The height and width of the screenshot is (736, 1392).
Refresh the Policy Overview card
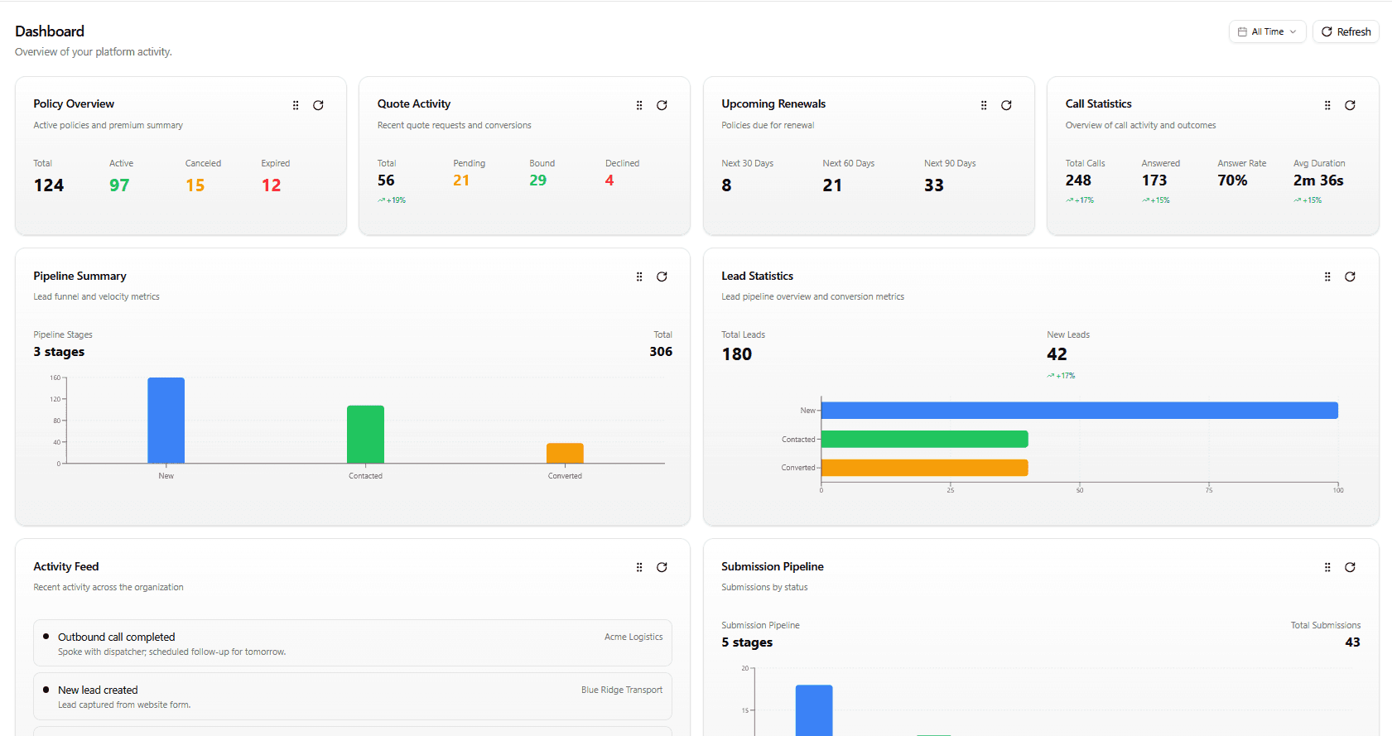pos(318,105)
